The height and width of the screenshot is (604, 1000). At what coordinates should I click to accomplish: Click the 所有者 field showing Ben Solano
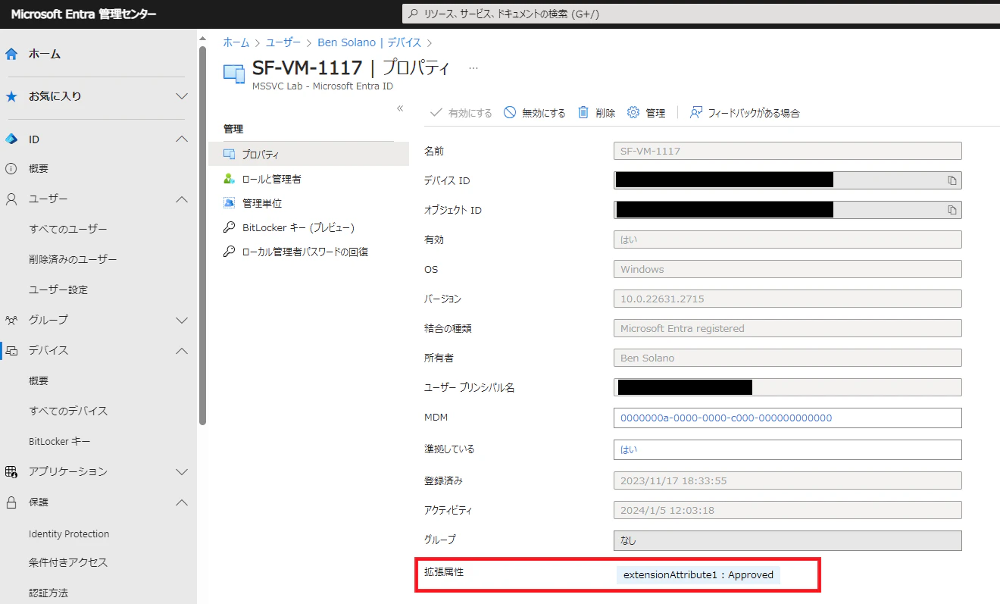click(787, 358)
